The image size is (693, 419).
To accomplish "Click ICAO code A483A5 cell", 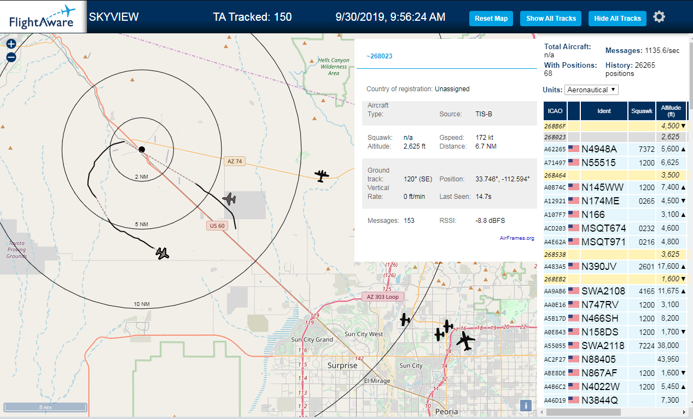I will (555, 267).
